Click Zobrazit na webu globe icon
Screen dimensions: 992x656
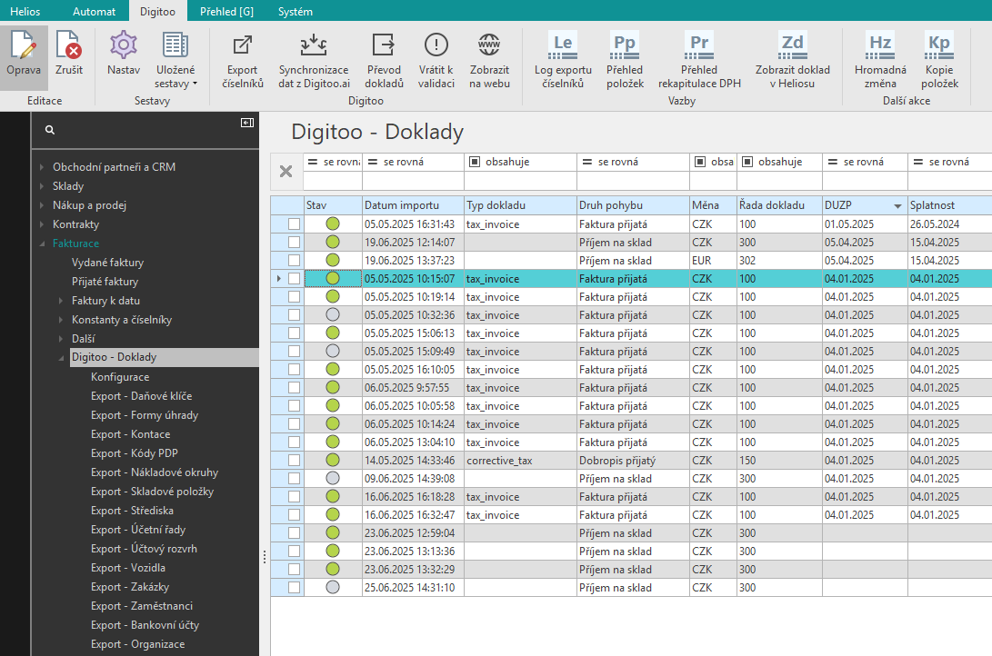click(489, 45)
